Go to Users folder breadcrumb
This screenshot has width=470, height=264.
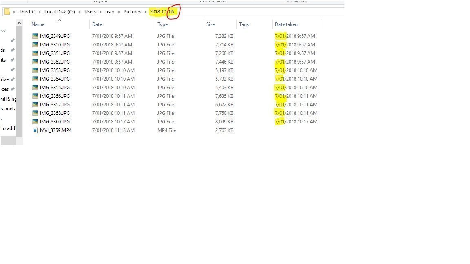click(90, 12)
